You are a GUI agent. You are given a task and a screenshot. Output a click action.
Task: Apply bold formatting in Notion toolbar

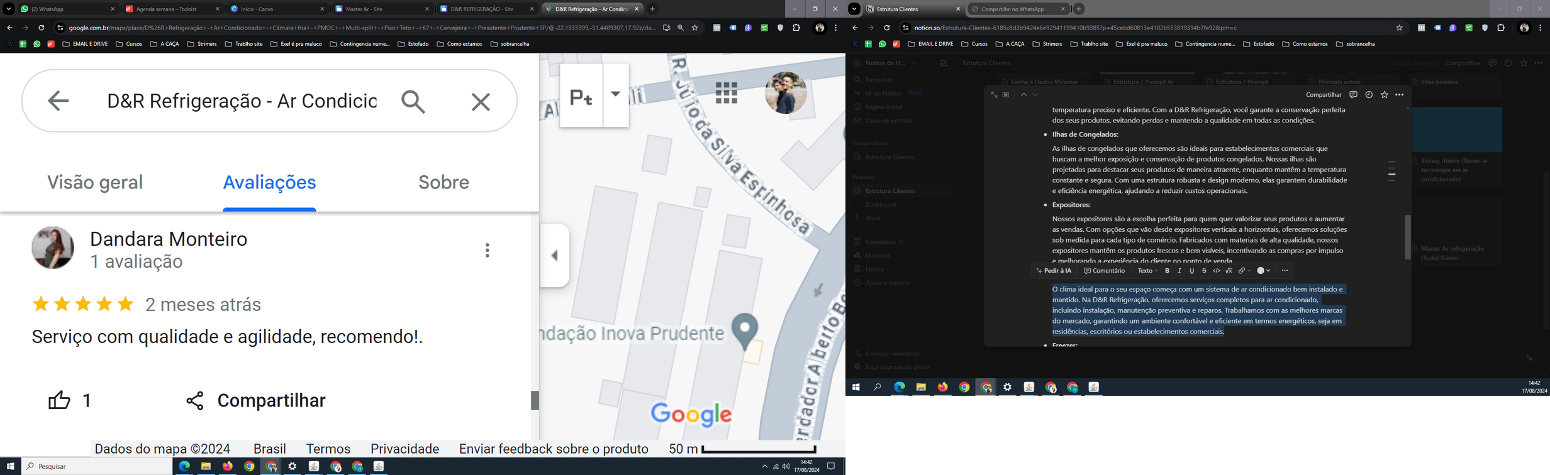[x=1167, y=271]
